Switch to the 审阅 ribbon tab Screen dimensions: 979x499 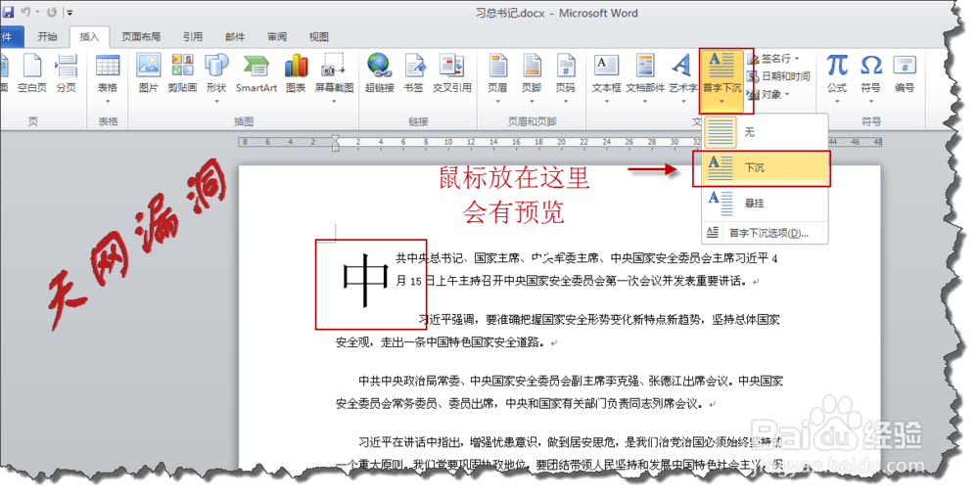click(277, 37)
